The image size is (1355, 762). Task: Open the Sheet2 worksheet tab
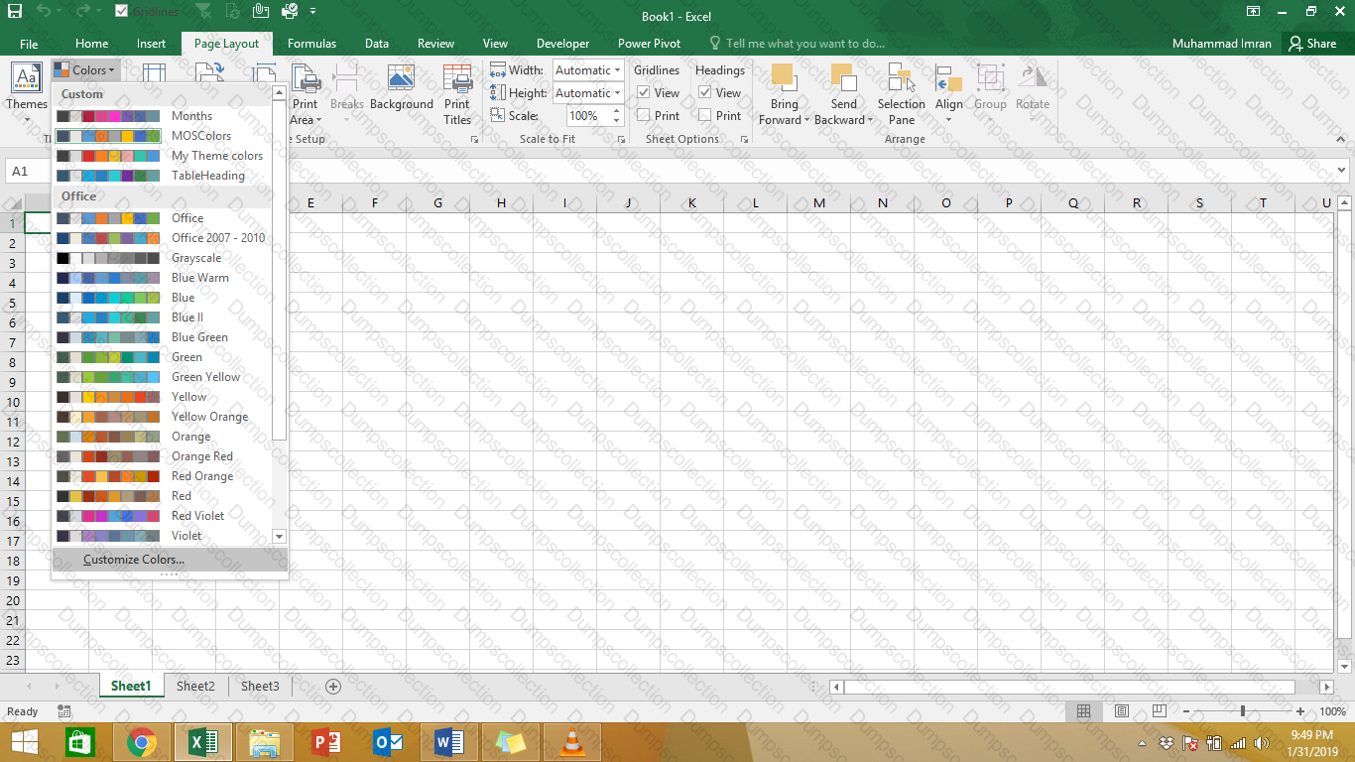pos(195,686)
